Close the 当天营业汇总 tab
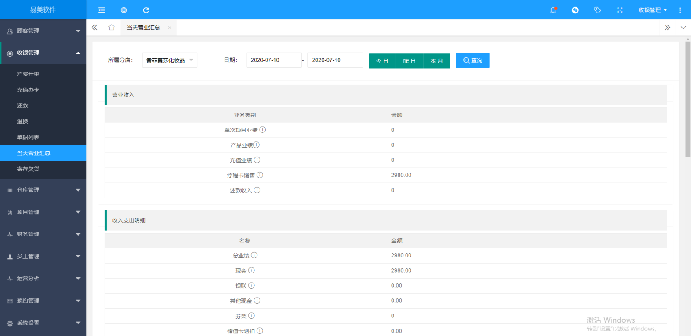691x336 pixels. [170, 28]
